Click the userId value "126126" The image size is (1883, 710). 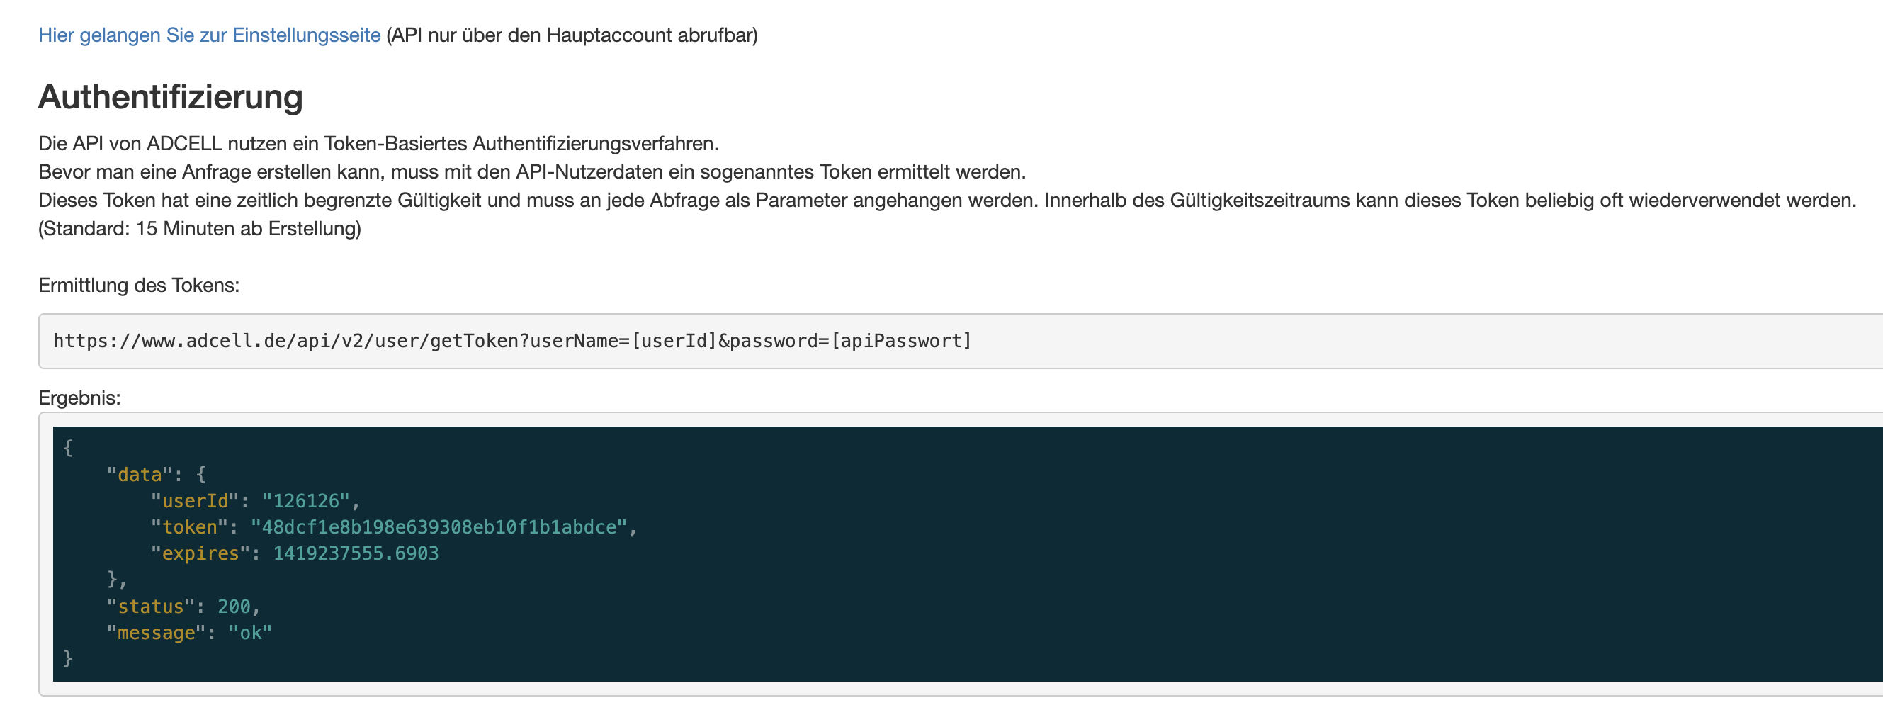tap(305, 501)
